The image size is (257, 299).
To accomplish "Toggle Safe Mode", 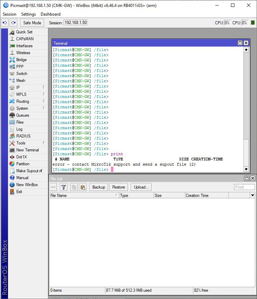I will pyautogui.click(x=32, y=23).
